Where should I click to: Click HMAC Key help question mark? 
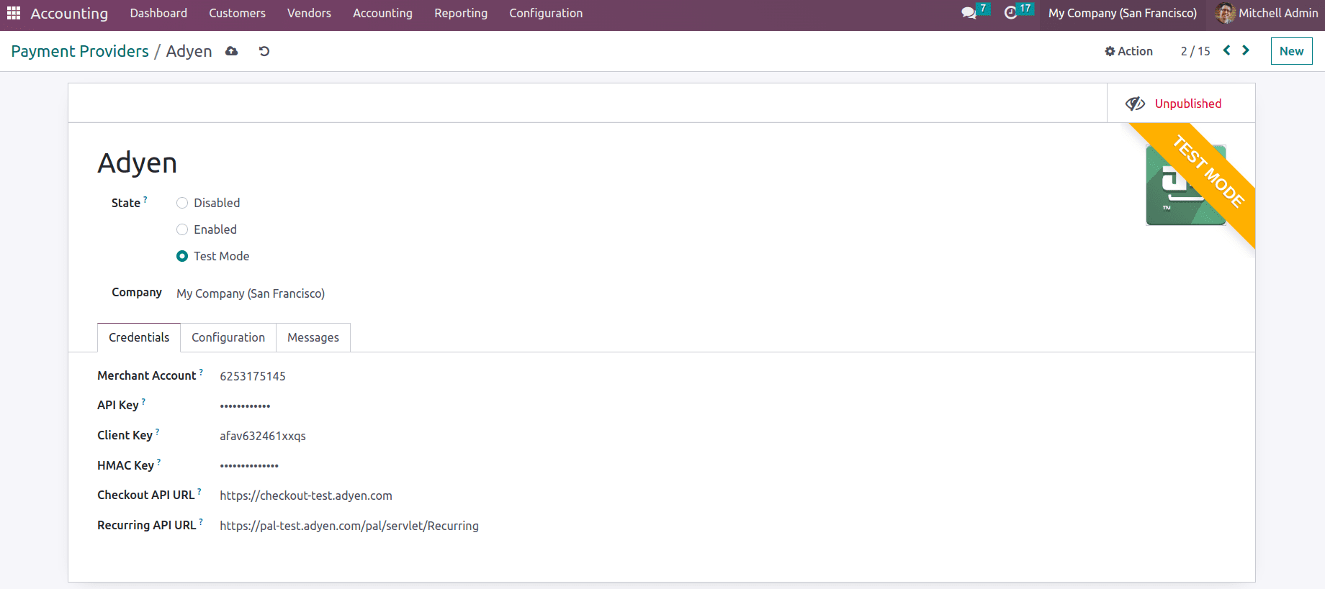pyautogui.click(x=158, y=461)
